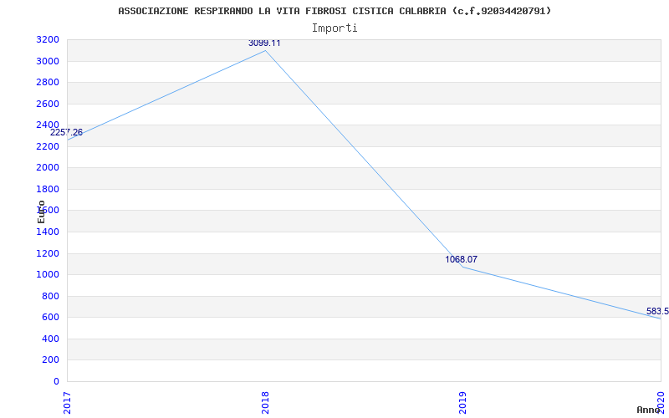Click the Euro y-axis title
669x418 pixels.
click(41, 212)
